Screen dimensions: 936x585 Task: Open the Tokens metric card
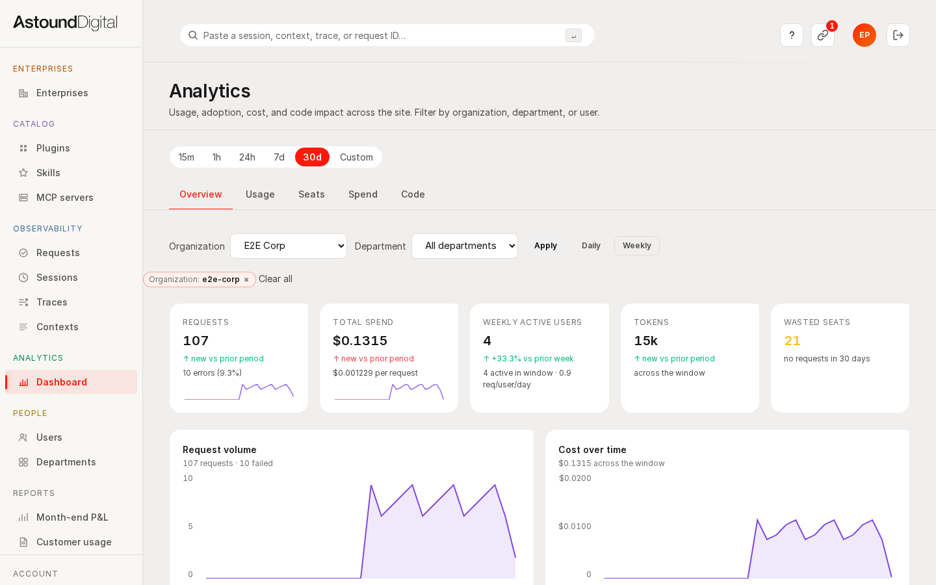point(690,358)
